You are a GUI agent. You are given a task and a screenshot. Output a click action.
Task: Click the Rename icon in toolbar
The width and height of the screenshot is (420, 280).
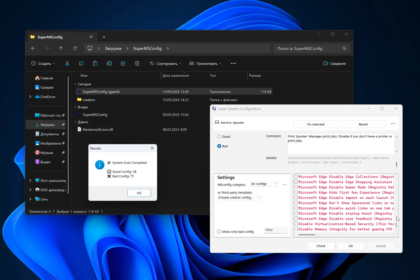[x=109, y=64]
